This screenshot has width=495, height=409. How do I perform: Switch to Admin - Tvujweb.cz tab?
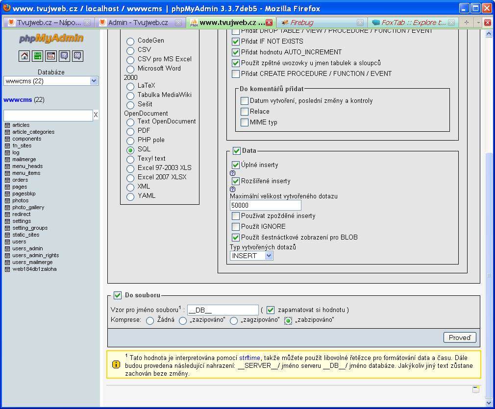tap(137, 23)
